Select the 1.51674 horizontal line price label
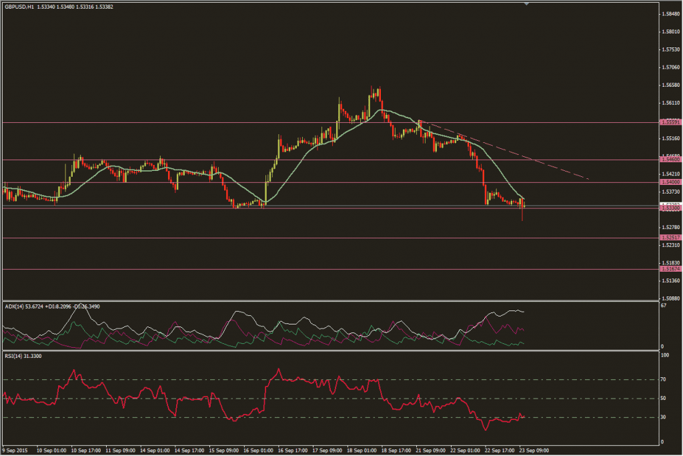The height and width of the screenshot is (456, 683). click(x=671, y=270)
